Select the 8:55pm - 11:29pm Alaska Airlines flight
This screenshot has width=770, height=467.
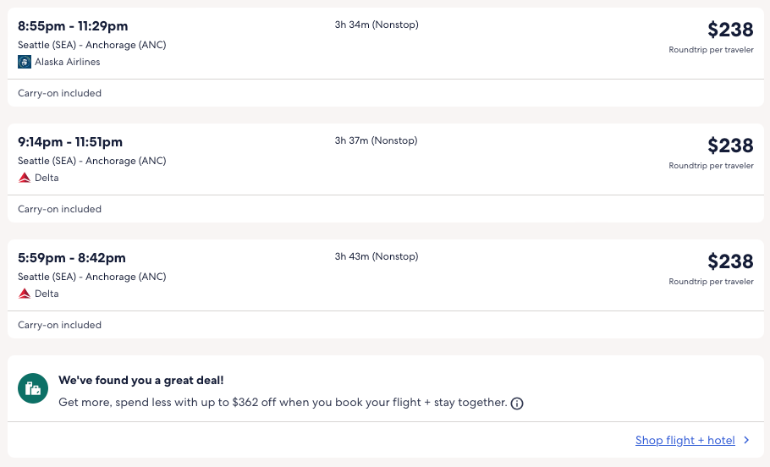[73, 26]
